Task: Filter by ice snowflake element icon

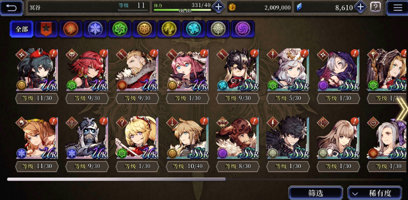Action: (x=95, y=29)
